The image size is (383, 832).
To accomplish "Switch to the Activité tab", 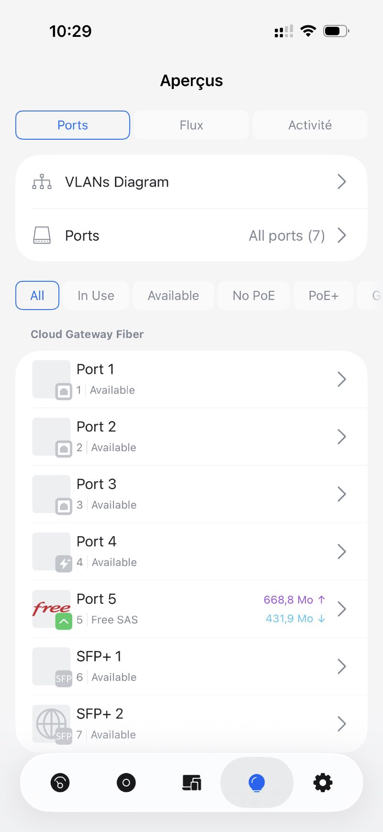I will coord(310,125).
